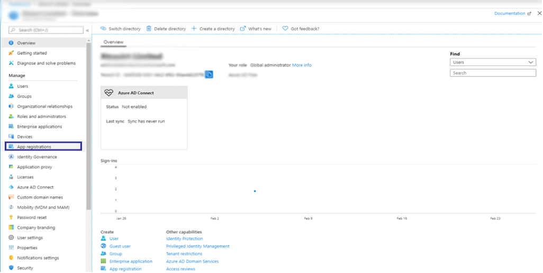
Task: Click the Azure AD Connect sidebar icon
Action: click(11, 187)
